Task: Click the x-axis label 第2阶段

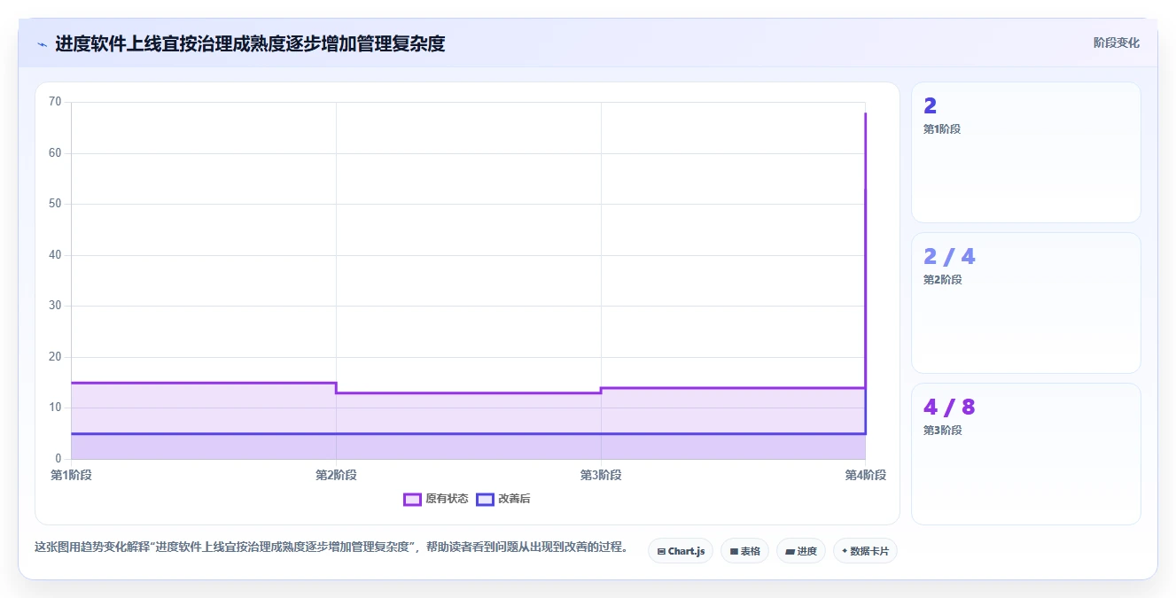Action: (x=336, y=475)
